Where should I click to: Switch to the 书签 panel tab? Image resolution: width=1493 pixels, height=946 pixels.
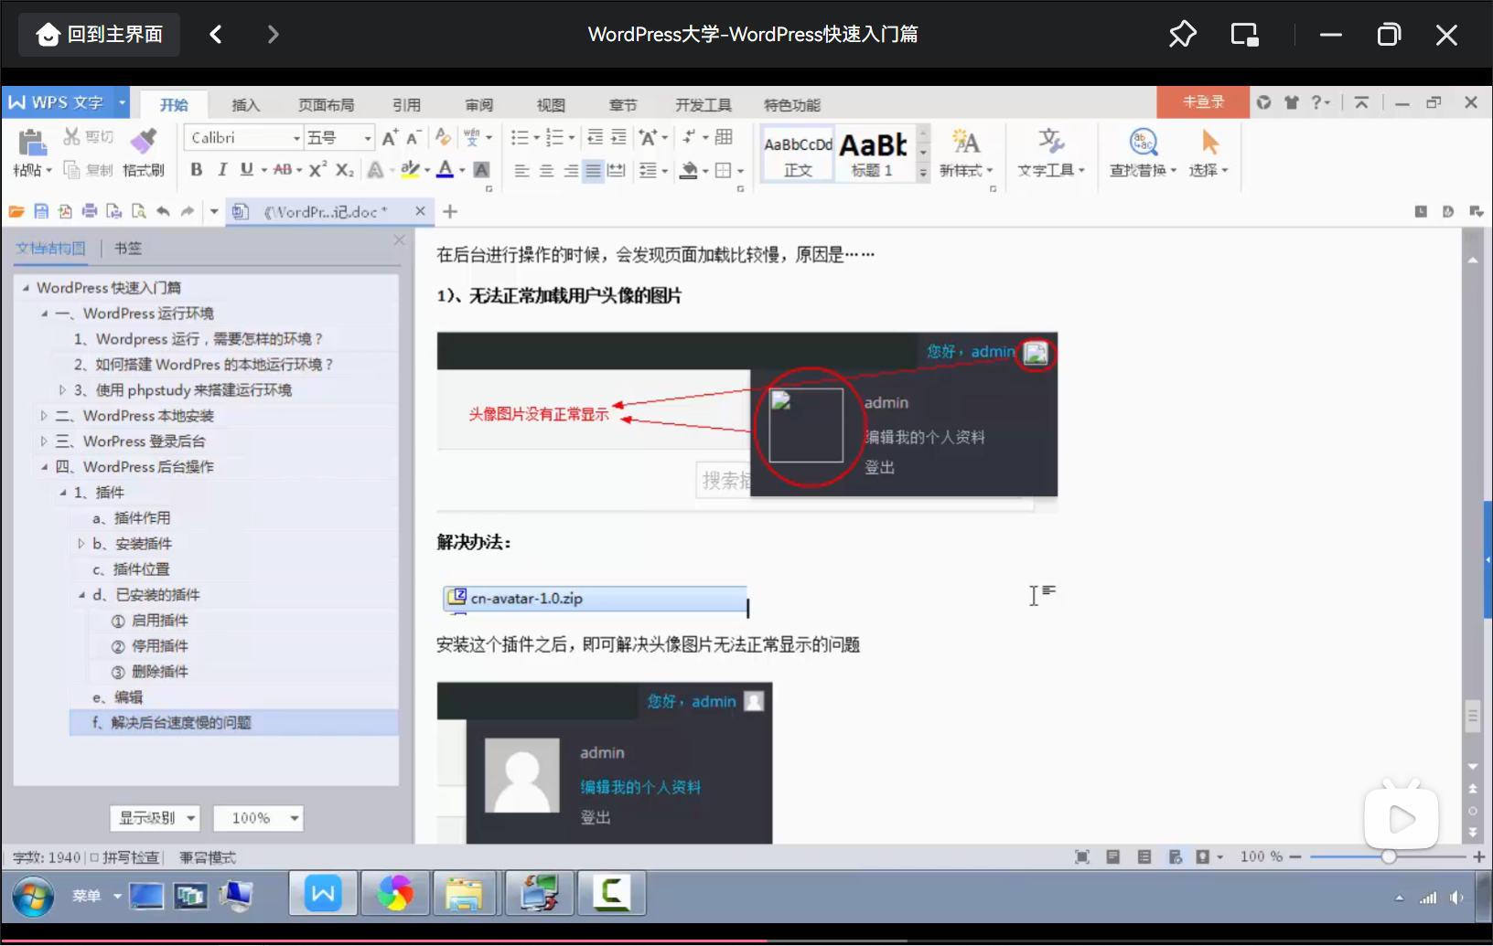(128, 248)
